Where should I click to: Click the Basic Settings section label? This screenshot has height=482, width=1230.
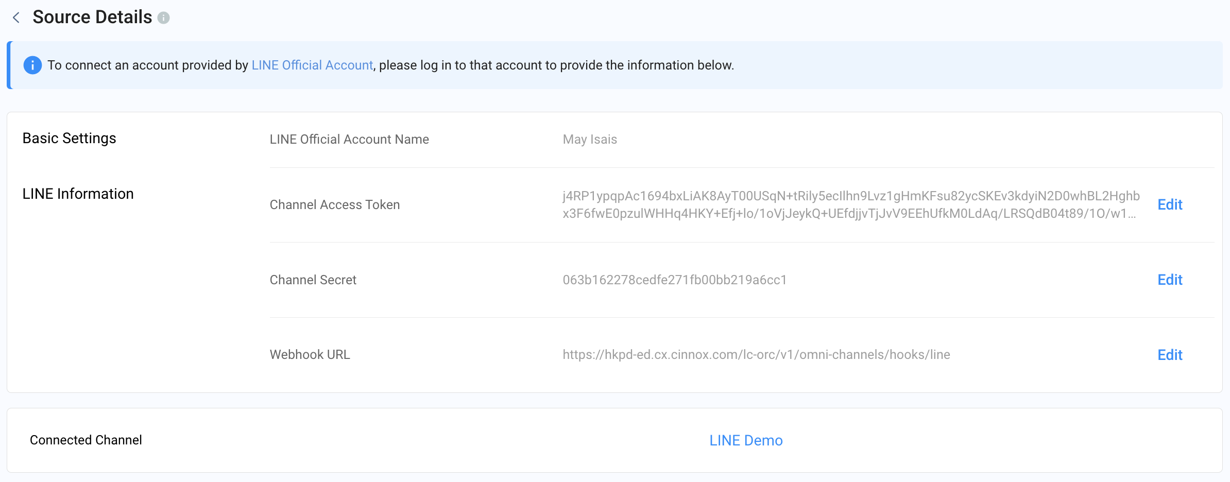click(x=70, y=138)
